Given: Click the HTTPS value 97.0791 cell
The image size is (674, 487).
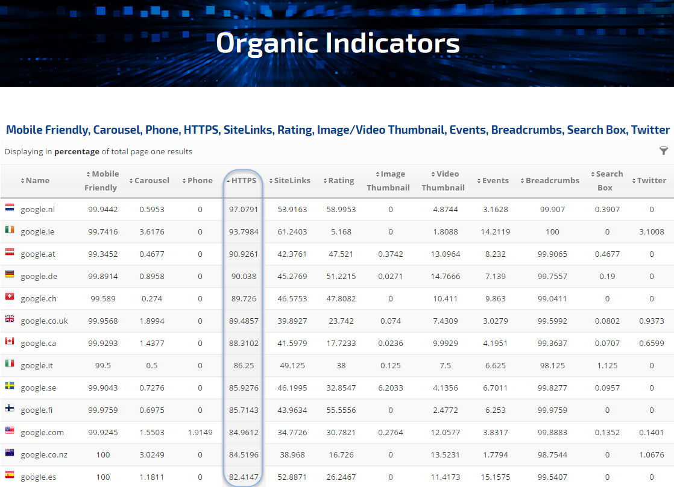Looking at the screenshot, I should (x=244, y=210).
